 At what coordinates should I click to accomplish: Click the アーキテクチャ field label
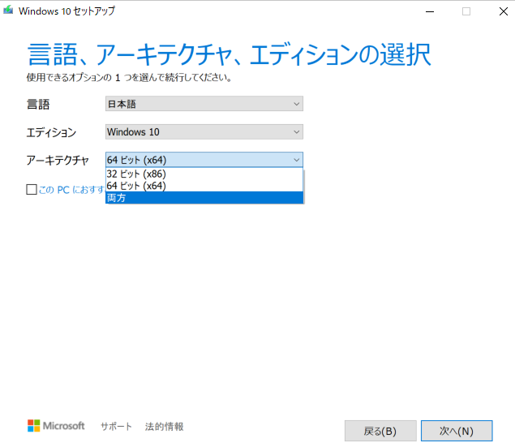(58, 161)
